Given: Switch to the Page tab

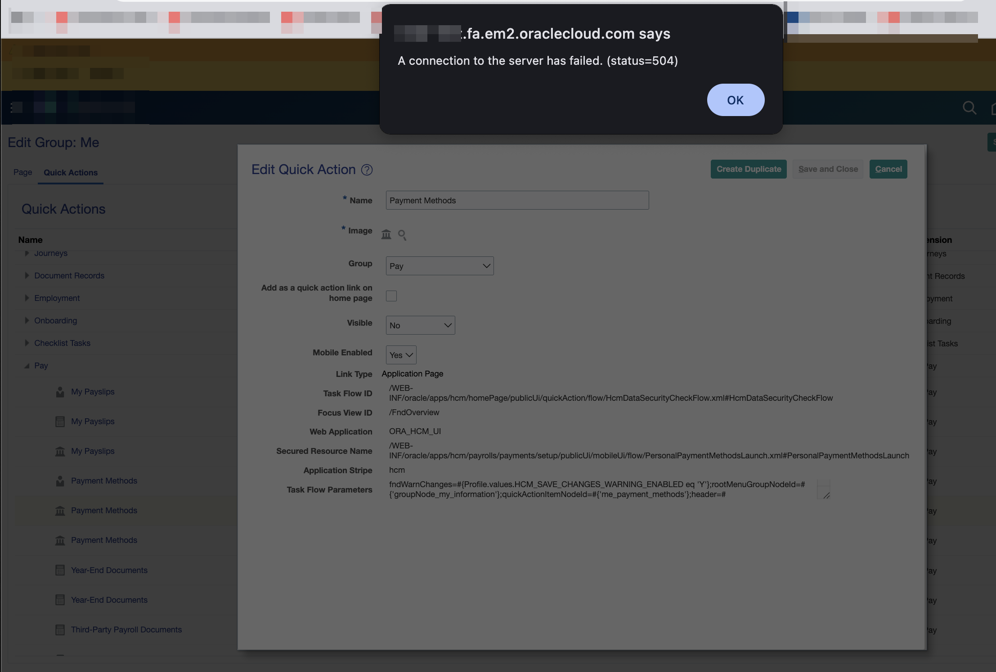Looking at the screenshot, I should 22,172.
